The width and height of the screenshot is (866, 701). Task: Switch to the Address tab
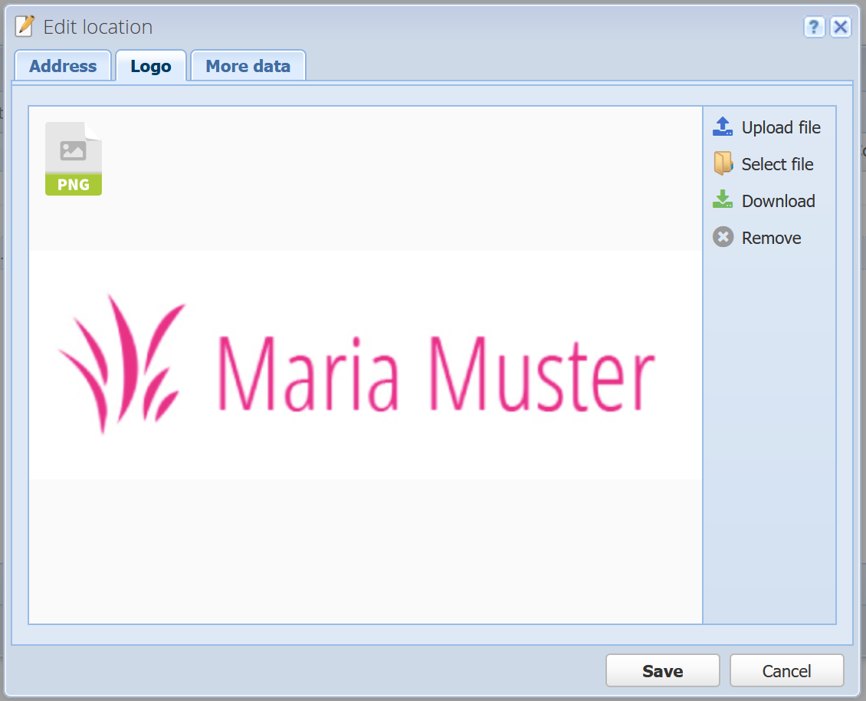click(x=63, y=66)
